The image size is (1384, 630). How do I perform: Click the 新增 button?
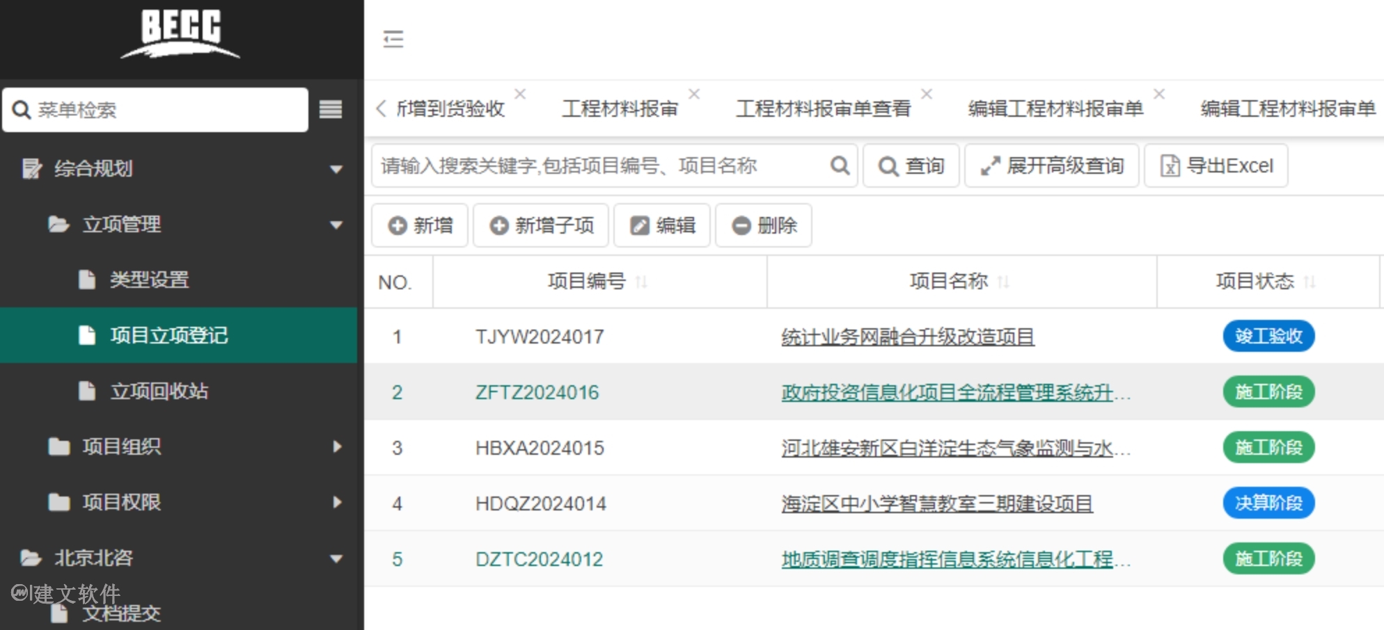(420, 225)
